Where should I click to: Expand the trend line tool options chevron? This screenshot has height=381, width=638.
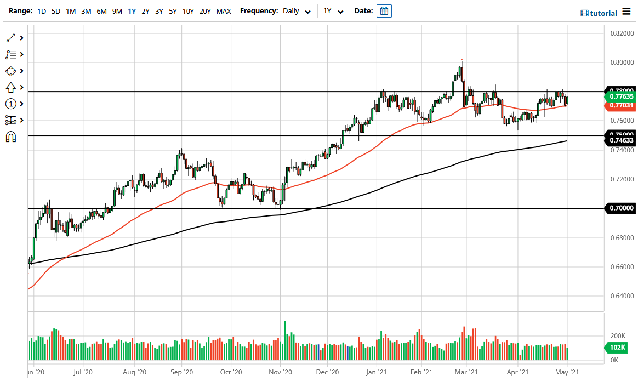click(22, 38)
